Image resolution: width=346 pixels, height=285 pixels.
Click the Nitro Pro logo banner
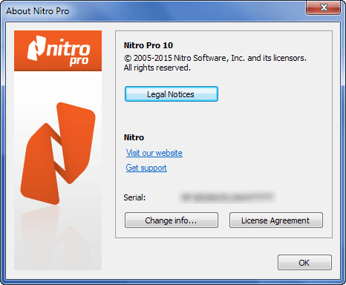58,50
